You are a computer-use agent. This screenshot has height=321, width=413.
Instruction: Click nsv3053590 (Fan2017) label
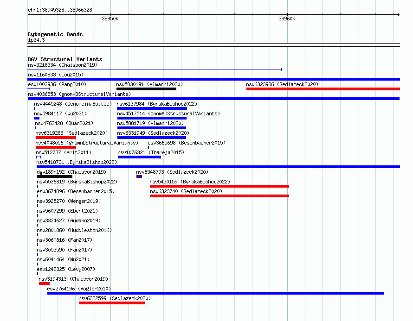[65, 250]
